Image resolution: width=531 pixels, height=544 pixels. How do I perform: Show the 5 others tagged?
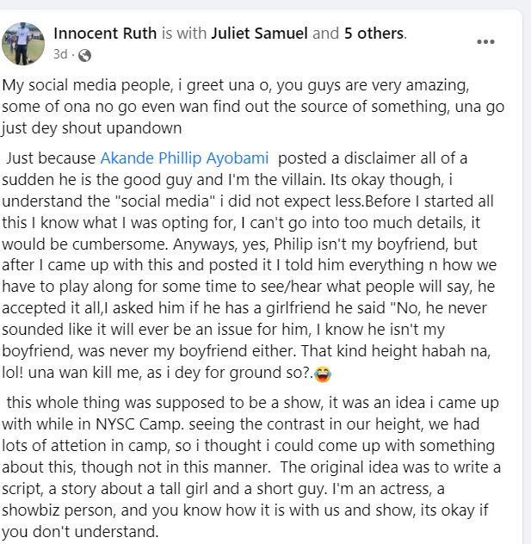point(374,34)
